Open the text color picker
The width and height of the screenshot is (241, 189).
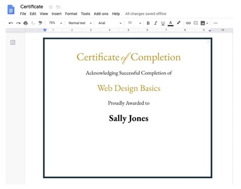170,23
